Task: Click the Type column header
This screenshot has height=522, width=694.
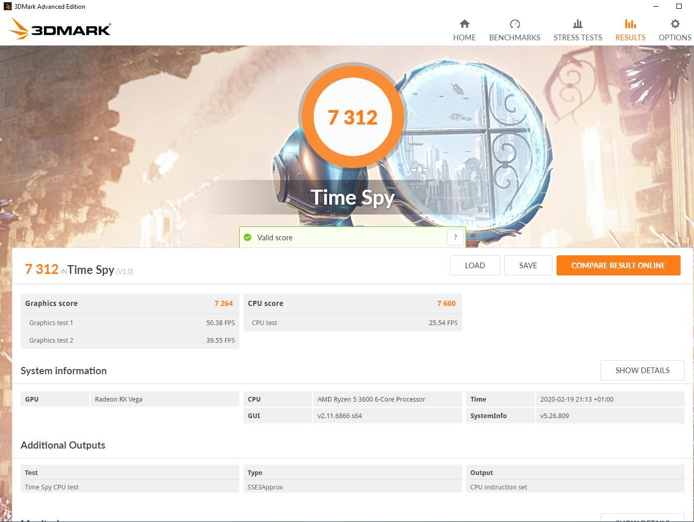Action: click(352, 472)
